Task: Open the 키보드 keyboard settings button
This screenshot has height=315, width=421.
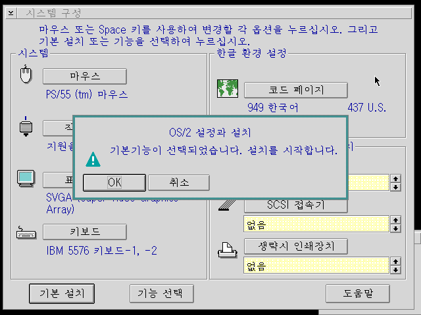Action: (85, 232)
